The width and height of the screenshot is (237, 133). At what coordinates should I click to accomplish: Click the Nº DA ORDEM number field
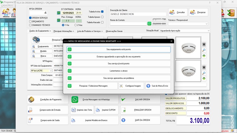pyautogui.click(x=39, y=13)
